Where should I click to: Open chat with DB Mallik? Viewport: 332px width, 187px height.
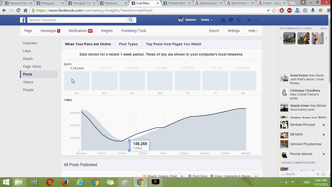click(302, 134)
